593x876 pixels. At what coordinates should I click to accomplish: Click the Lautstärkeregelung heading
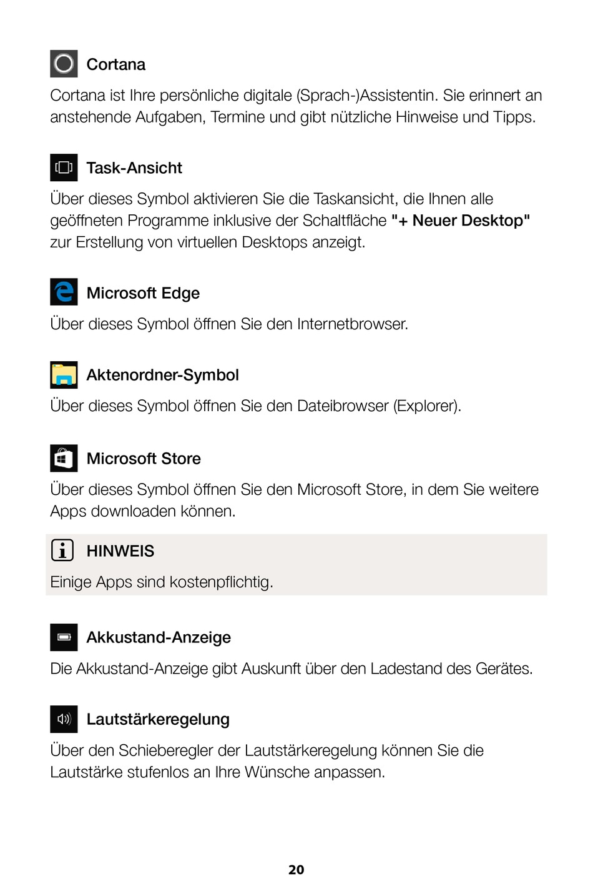[158, 719]
